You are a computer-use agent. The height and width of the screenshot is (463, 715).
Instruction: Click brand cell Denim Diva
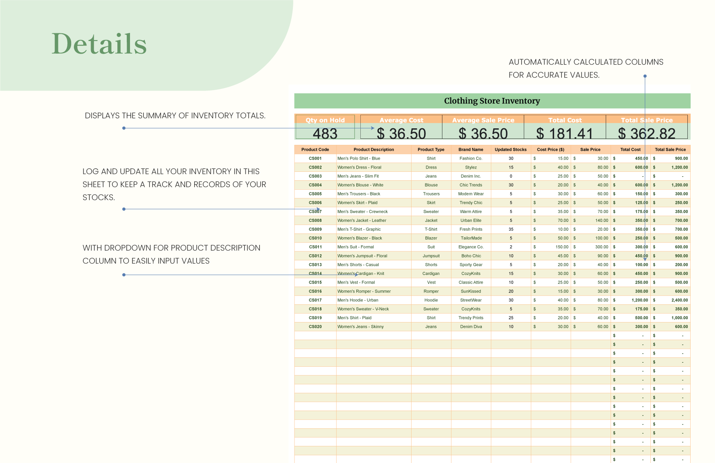tap(471, 327)
